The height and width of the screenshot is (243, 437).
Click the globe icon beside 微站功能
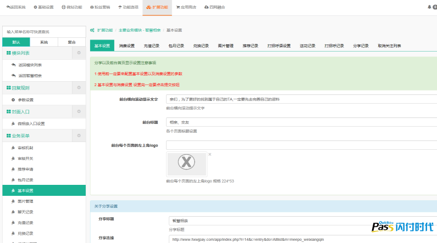coord(64,7)
